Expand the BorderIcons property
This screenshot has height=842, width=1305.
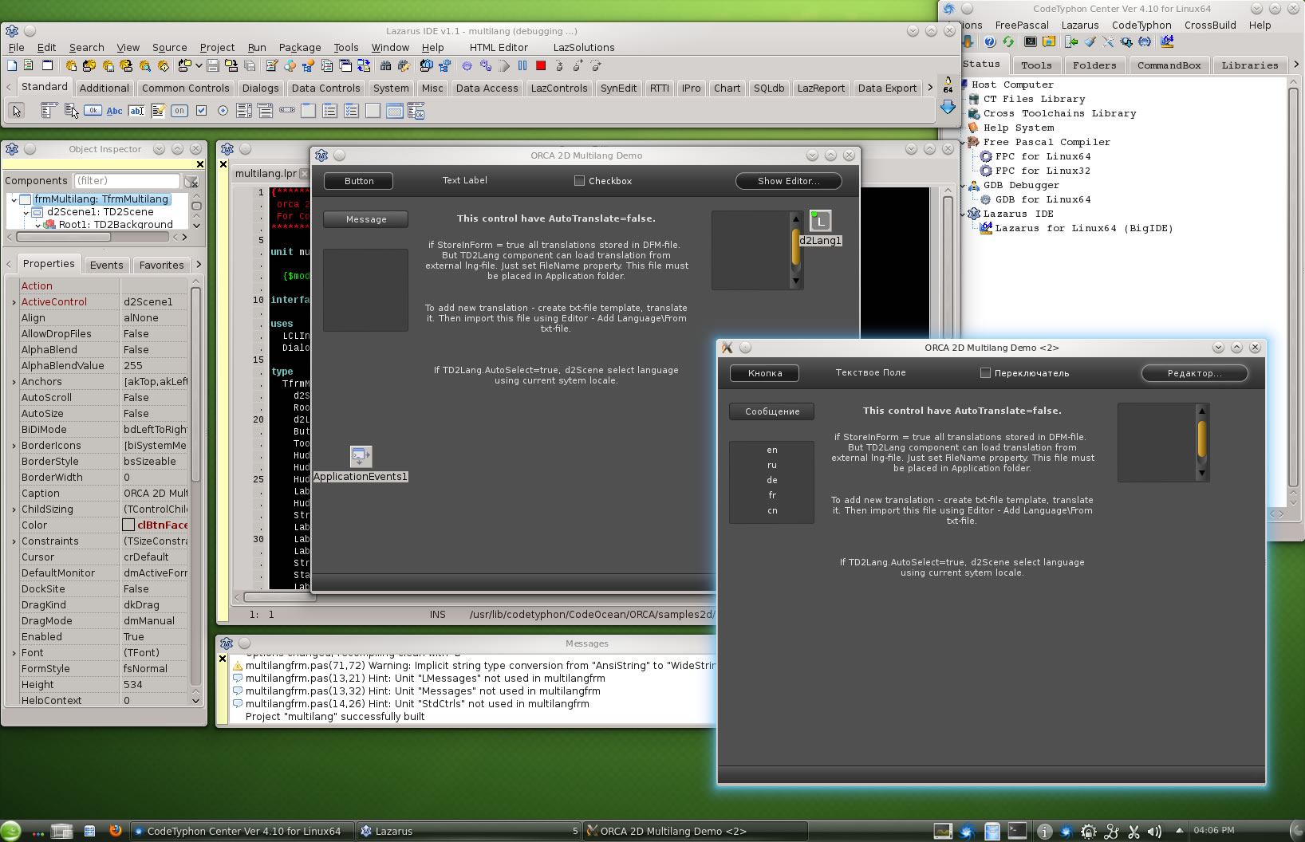(x=14, y=446)
